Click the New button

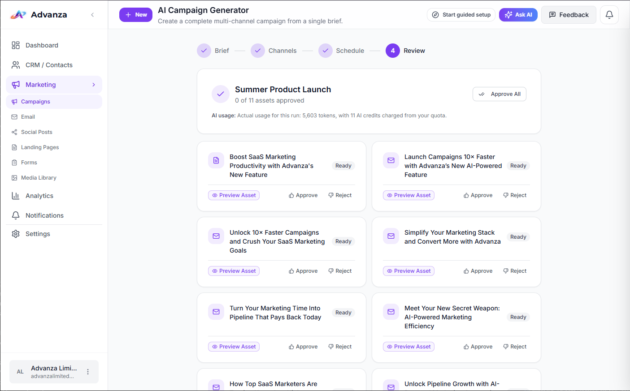pos(136,15)
